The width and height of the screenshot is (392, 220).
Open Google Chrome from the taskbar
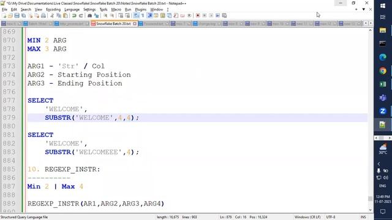pos(383,71)
